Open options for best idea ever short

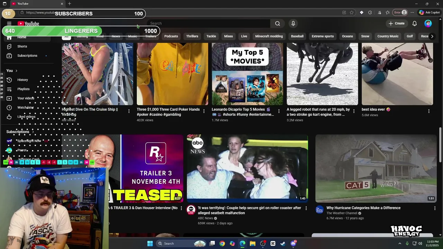[429, 111]
